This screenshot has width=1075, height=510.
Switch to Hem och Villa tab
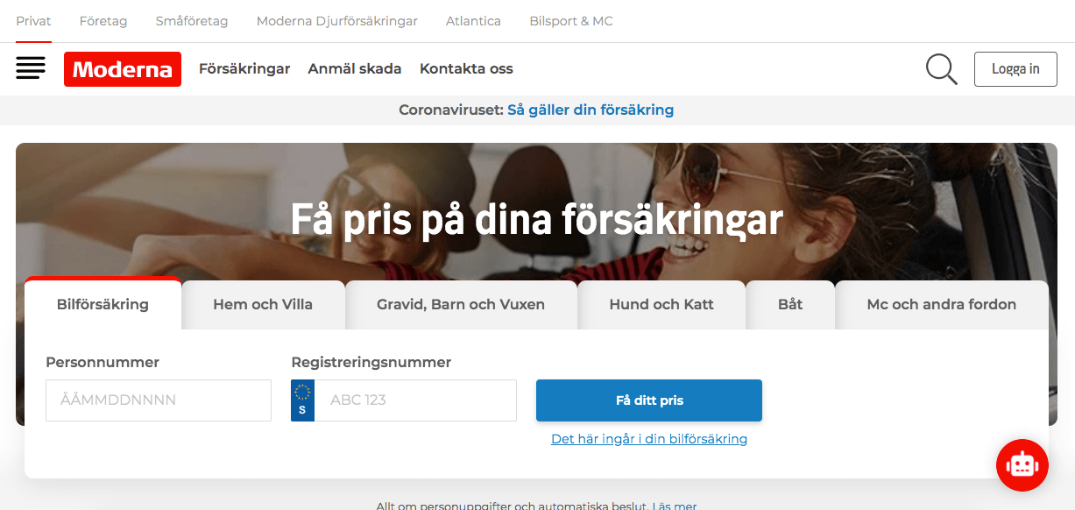click(263, 305)
